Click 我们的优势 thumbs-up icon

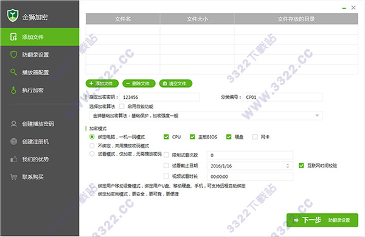[x=14, y=159]
